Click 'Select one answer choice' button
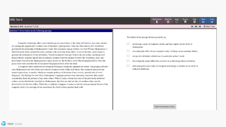The height and width of the screenshot is (127, 226). pos(165,107)
